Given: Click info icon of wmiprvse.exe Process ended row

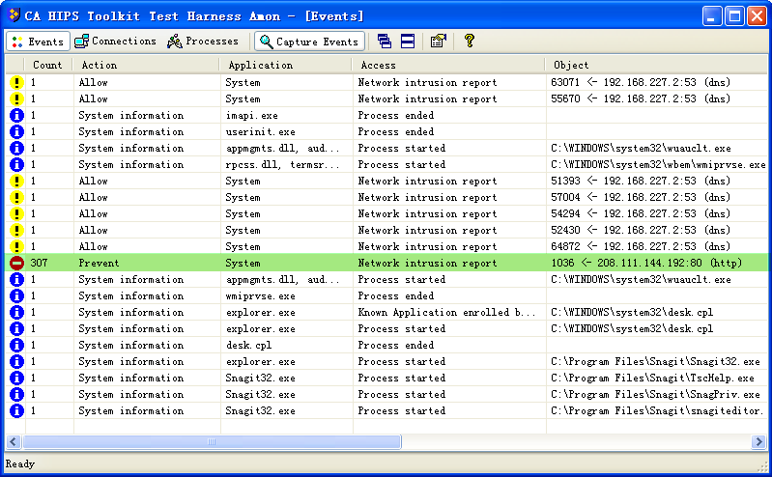Looking at the screenshot, I should point(16,295).
